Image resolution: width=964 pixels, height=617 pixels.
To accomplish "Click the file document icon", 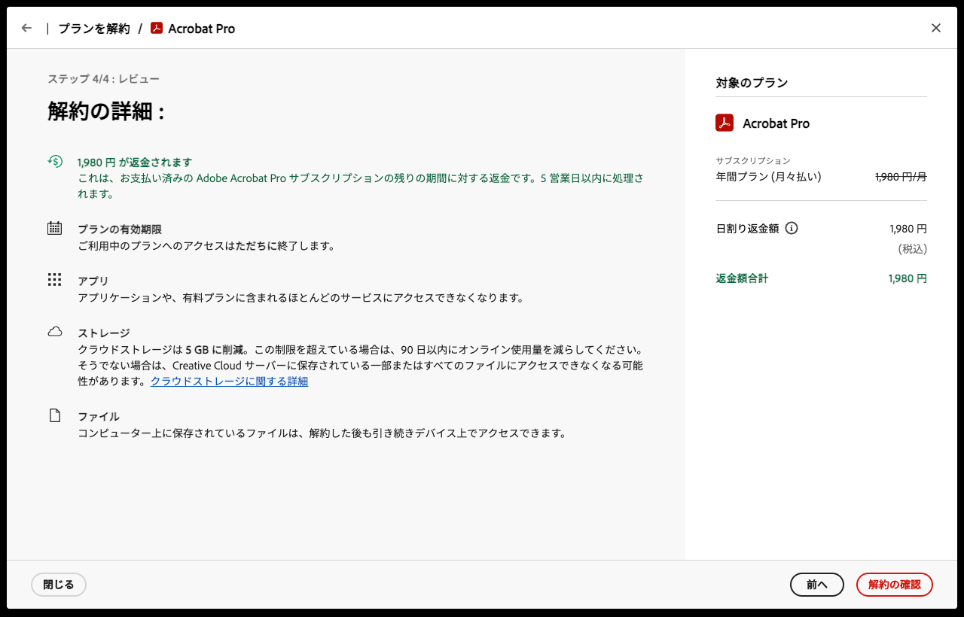I will (x=55, y=415).
